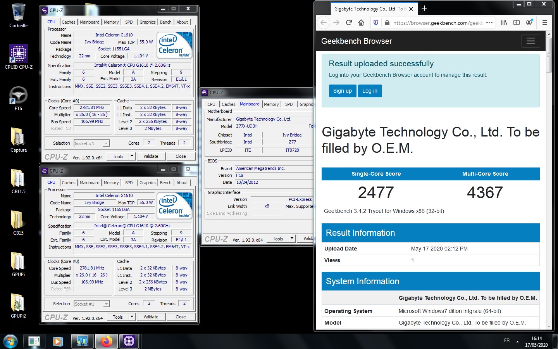The image size is (558, 349).
Task: Click the Intel Celeron logo in top CPU-Z
Action: tap(175, 45)
